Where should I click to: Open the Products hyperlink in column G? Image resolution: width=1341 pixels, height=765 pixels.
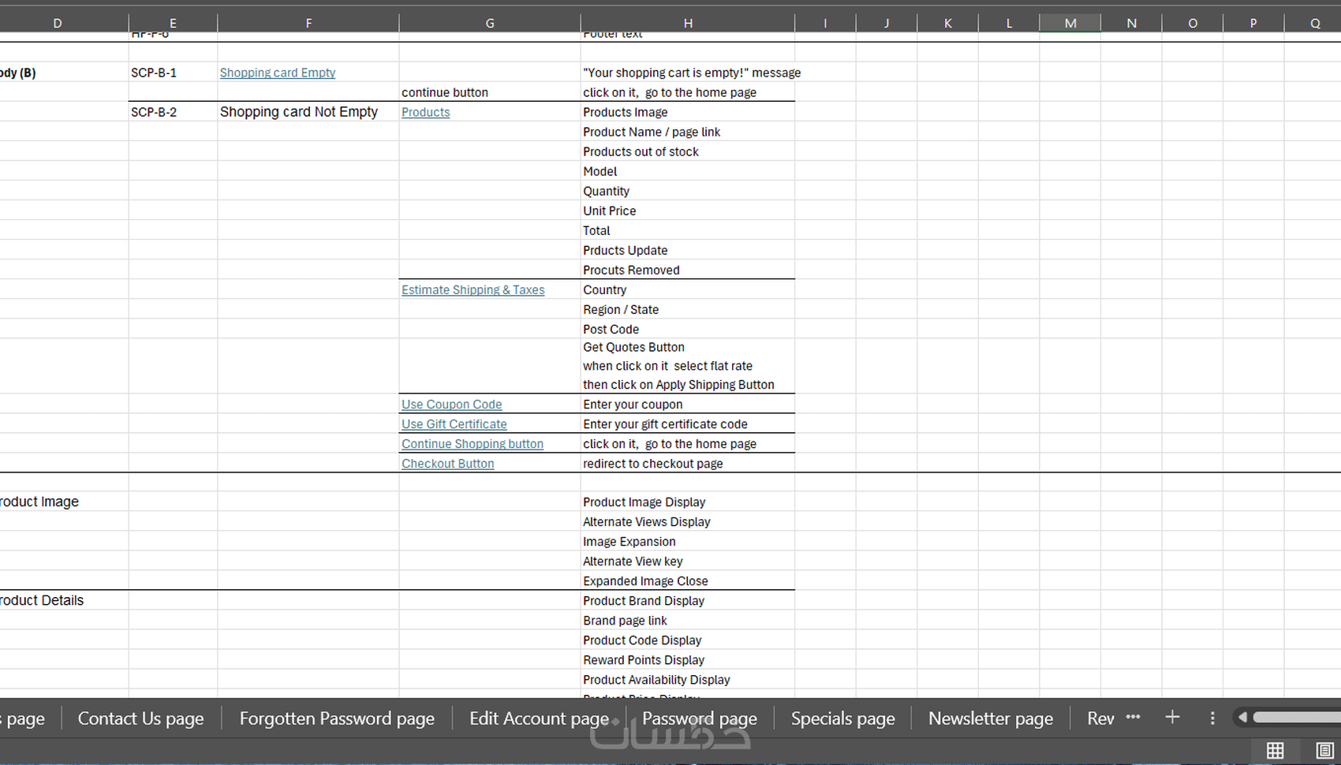[426, 112]
